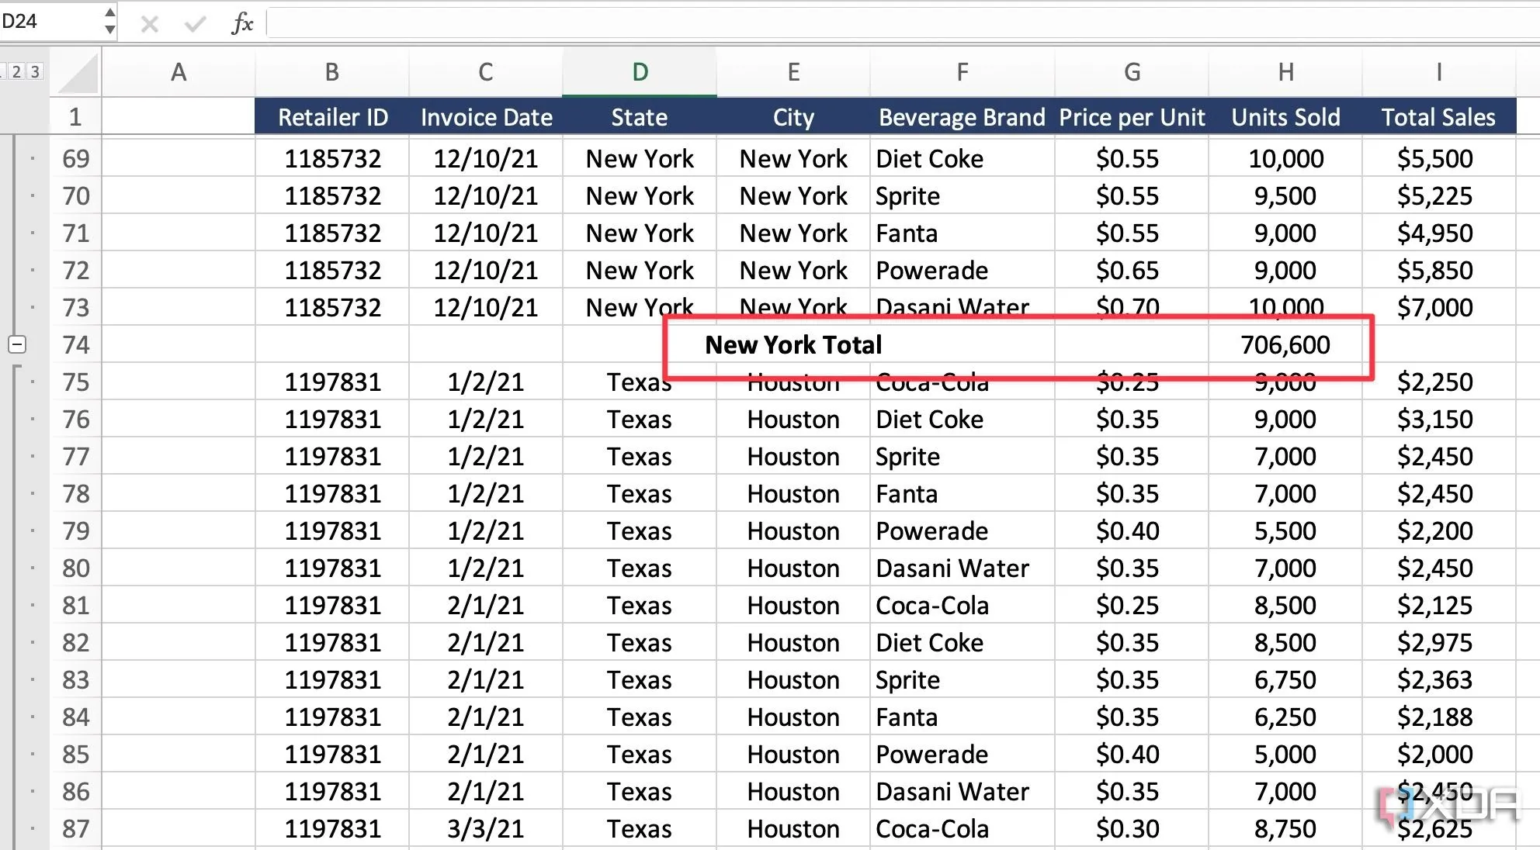Select column D header
The width and height of the screenshot is (1540, 850).
[x=640, y=72]
